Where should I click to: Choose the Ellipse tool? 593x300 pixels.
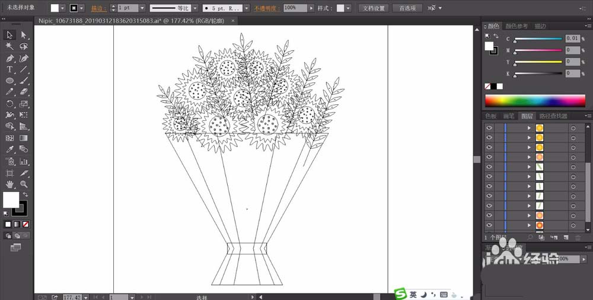coord(10,81)
